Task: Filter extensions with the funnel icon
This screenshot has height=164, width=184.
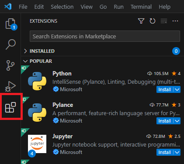Action: pyautogui.click(x=141, y=21)
